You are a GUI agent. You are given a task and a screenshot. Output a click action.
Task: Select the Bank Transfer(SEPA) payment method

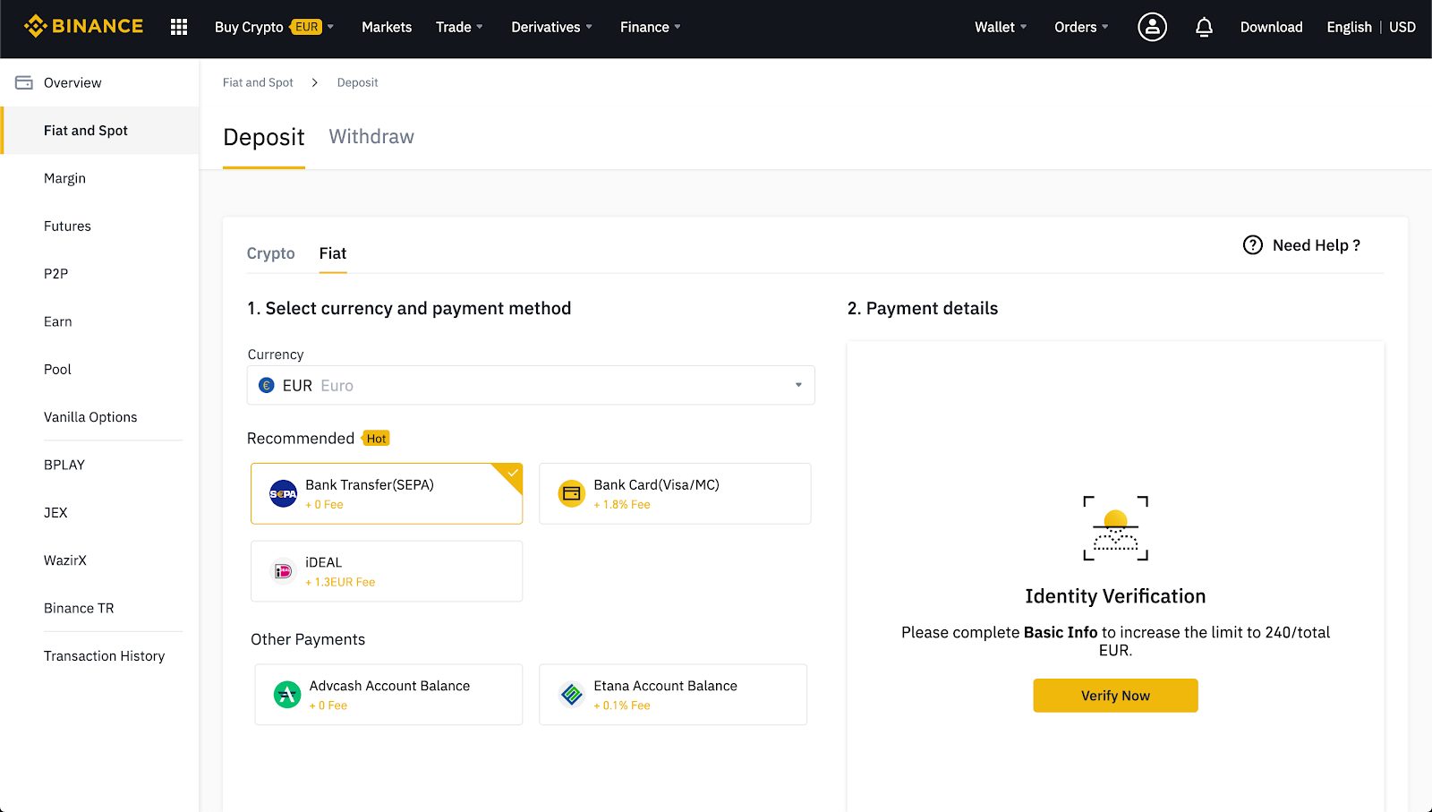387,493
